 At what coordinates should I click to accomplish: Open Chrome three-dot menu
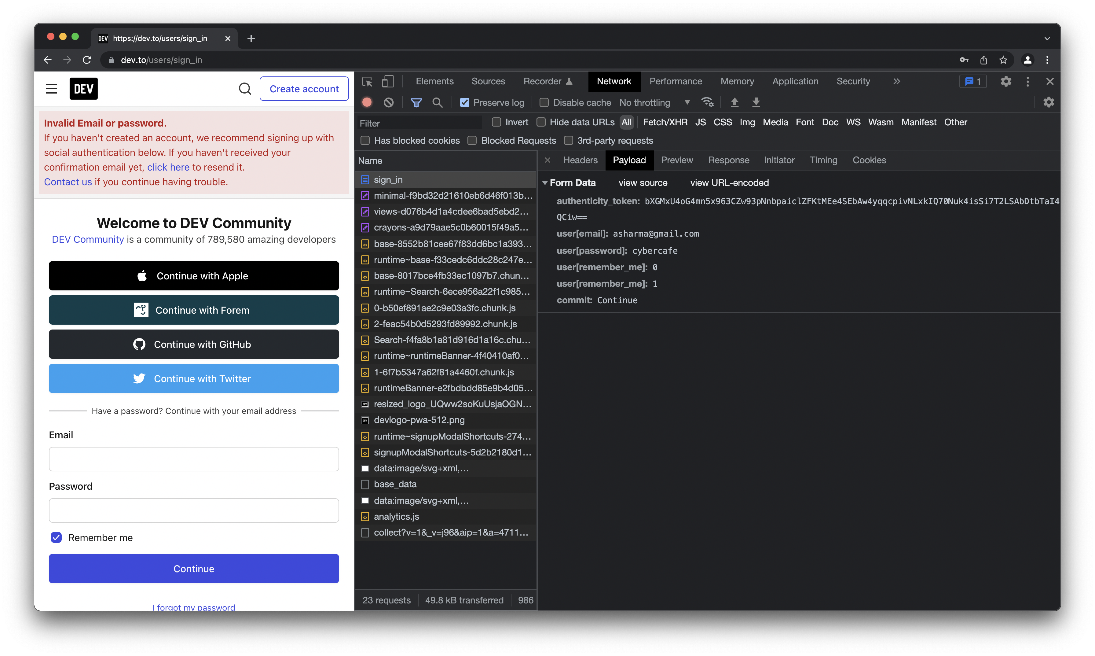[x=1047, y=60]
